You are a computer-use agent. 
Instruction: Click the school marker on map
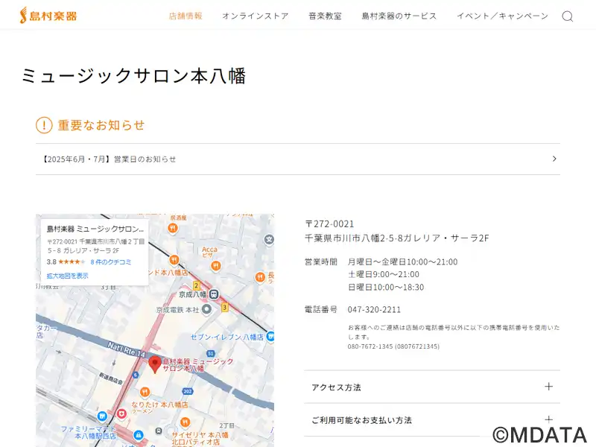coord(269,239)
